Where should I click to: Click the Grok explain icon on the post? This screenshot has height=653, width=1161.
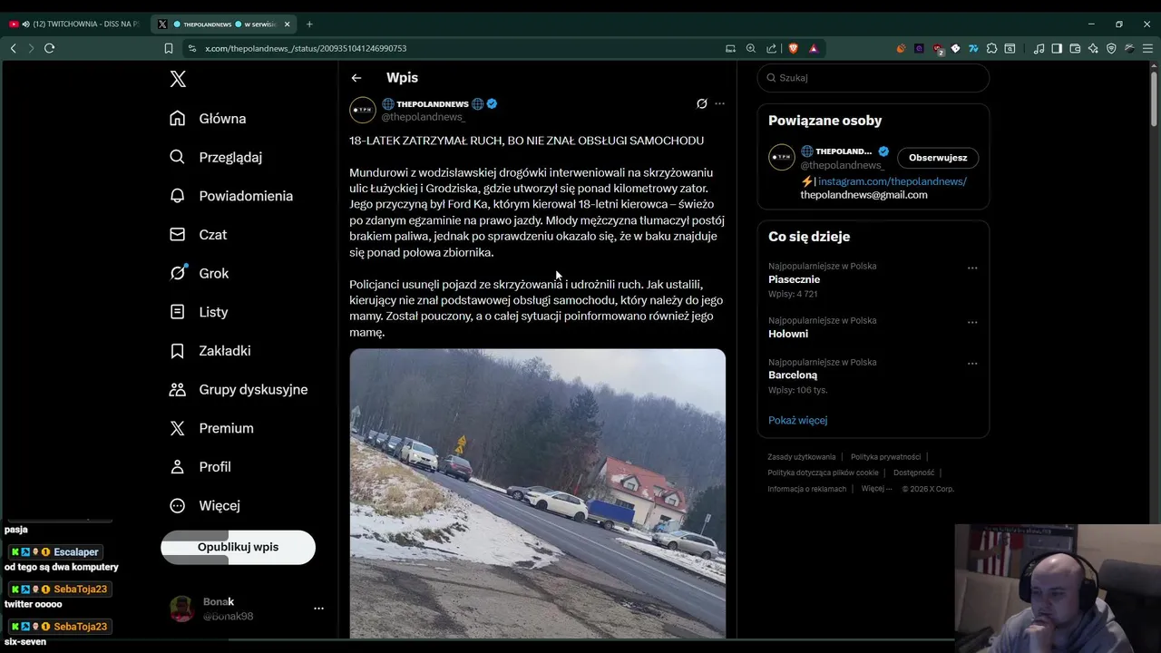coord(701,103)
